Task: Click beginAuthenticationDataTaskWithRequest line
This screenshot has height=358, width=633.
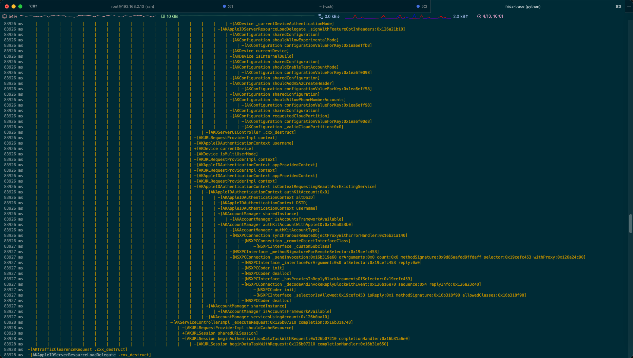Action: pos(296,339)
